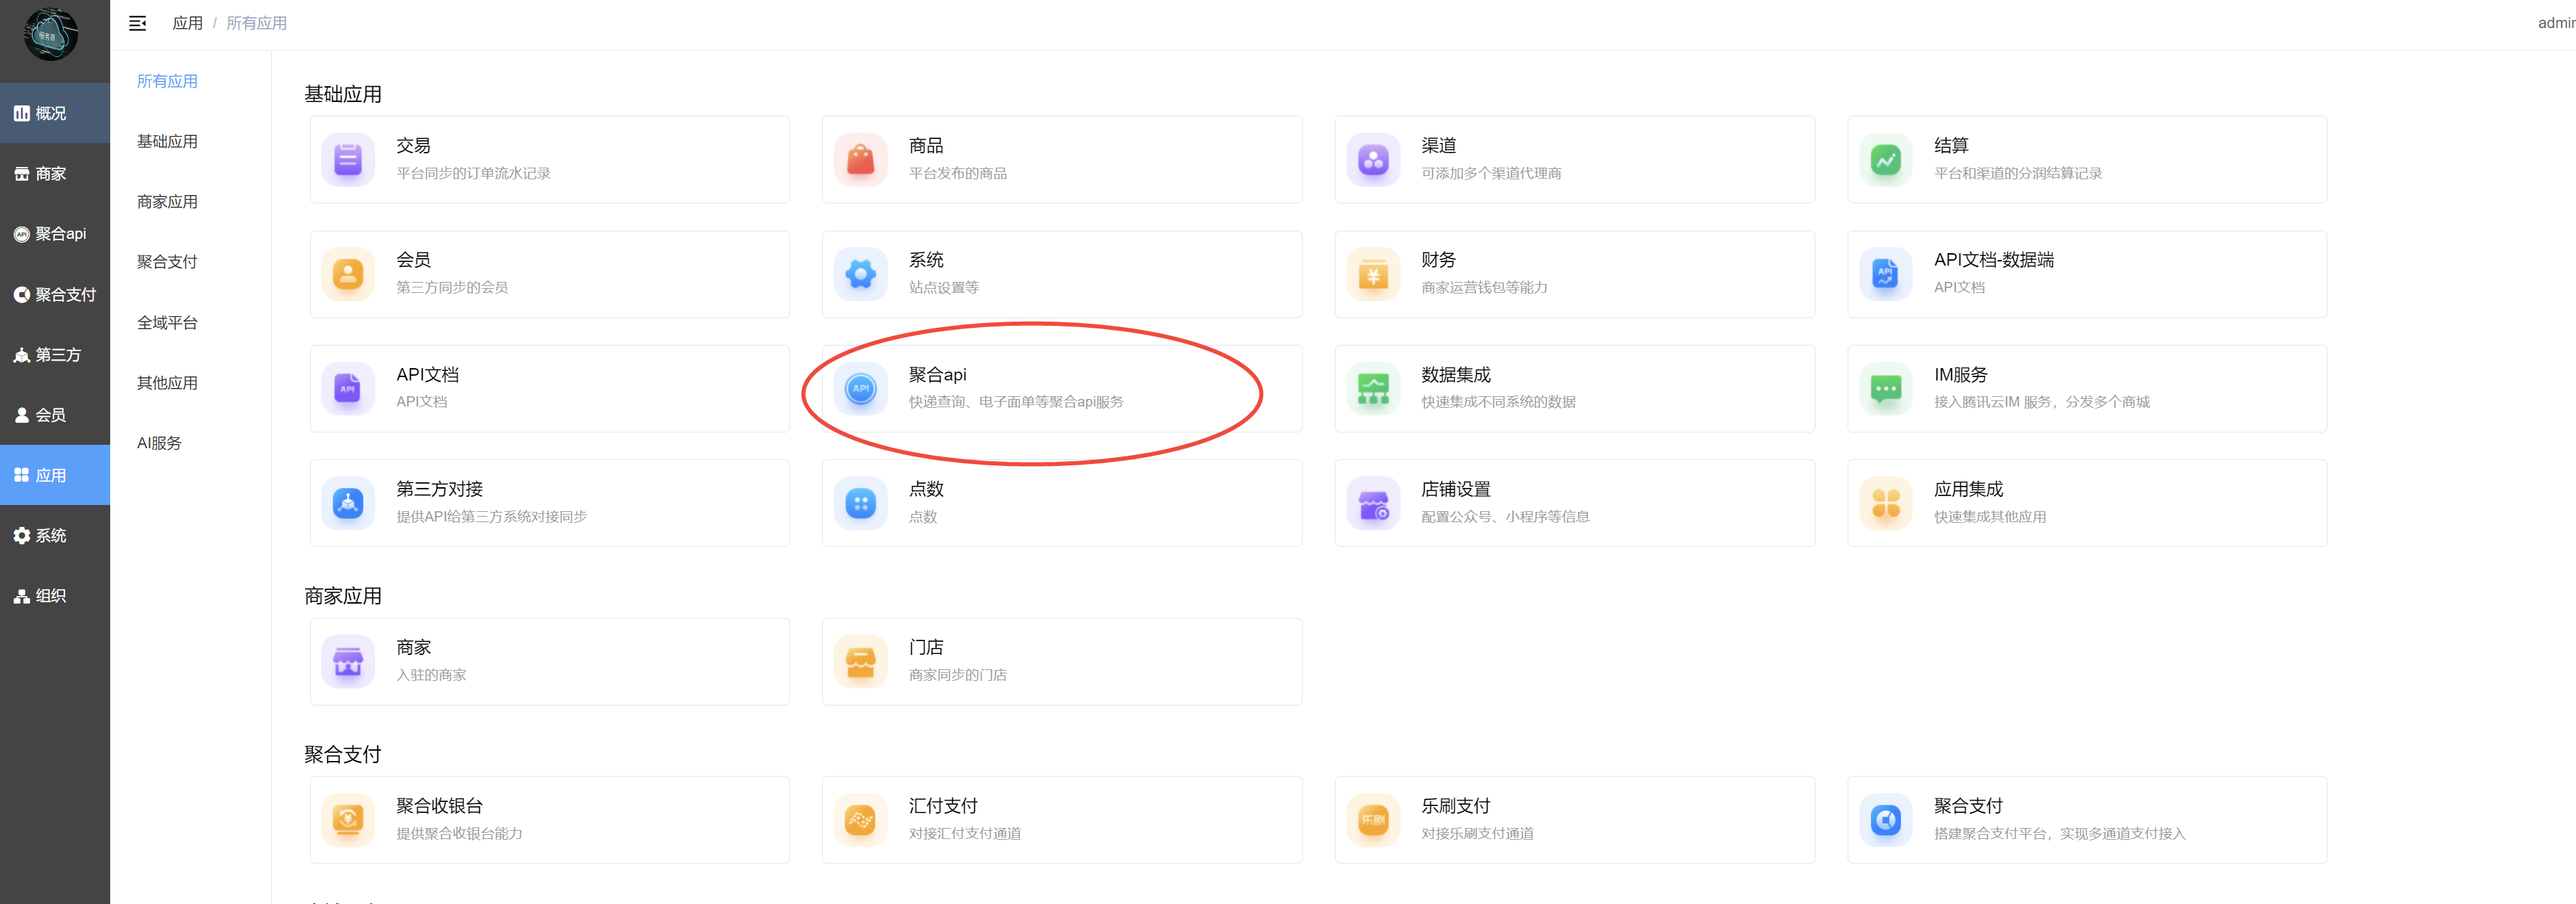Click the 汇付支付 orange icon
The image size is (2576, 904).
[x=860, y=820]
